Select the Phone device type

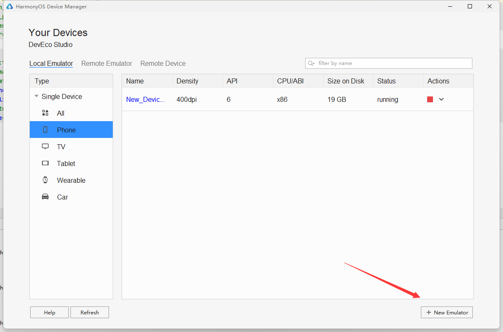point(71,130)
